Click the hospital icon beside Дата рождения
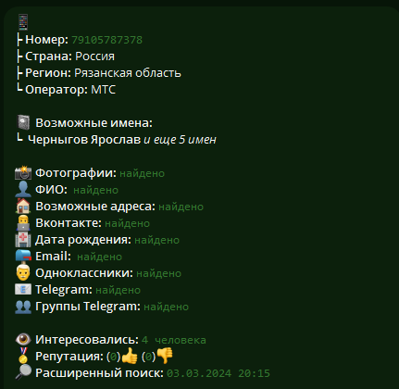 (23, 240)
